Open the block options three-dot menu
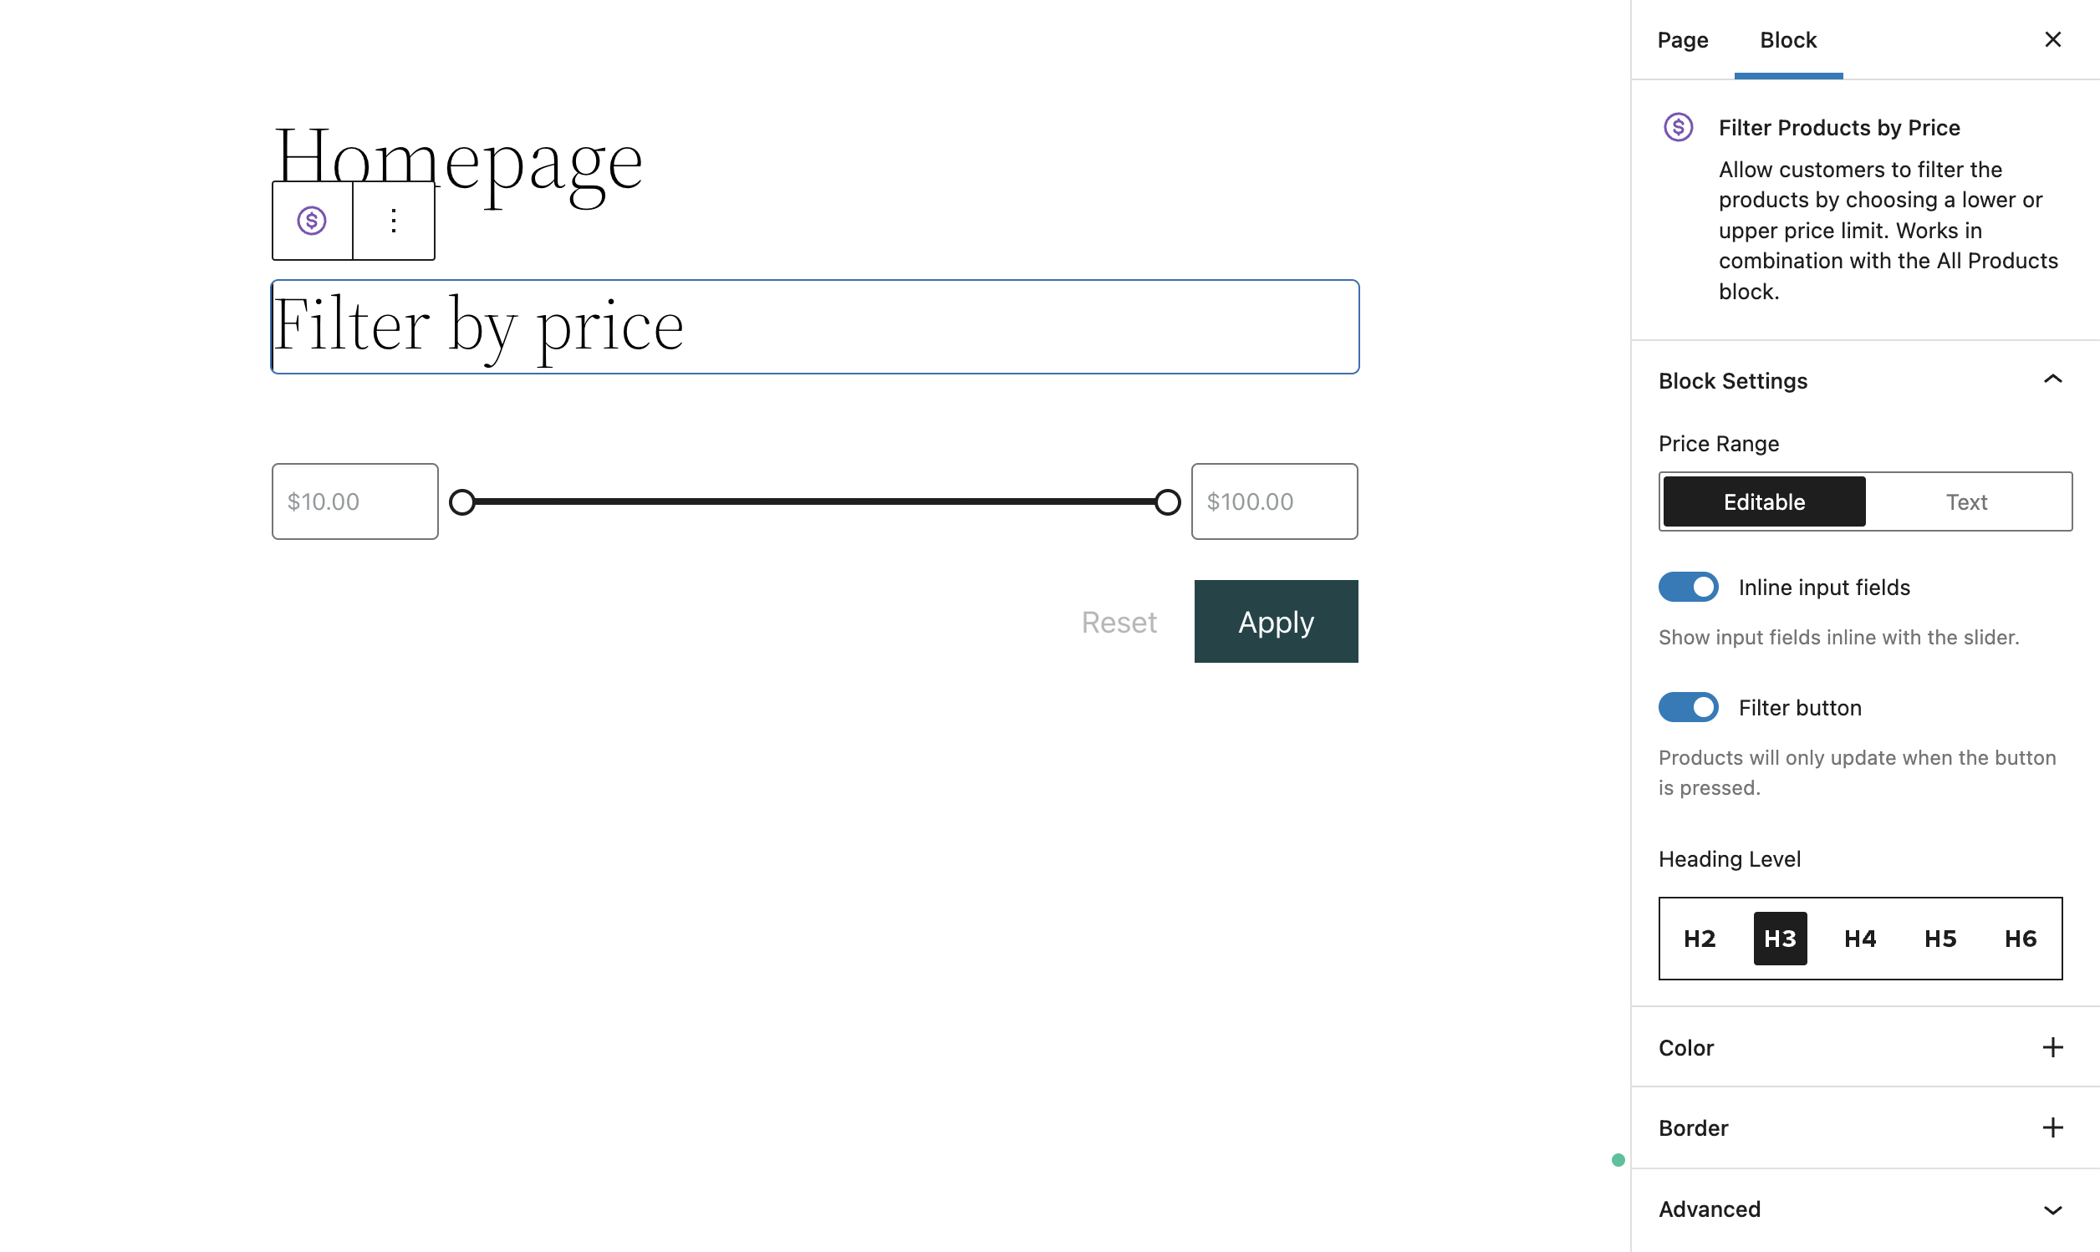Screen dimensions: 2100x1252 click(394, 221)
